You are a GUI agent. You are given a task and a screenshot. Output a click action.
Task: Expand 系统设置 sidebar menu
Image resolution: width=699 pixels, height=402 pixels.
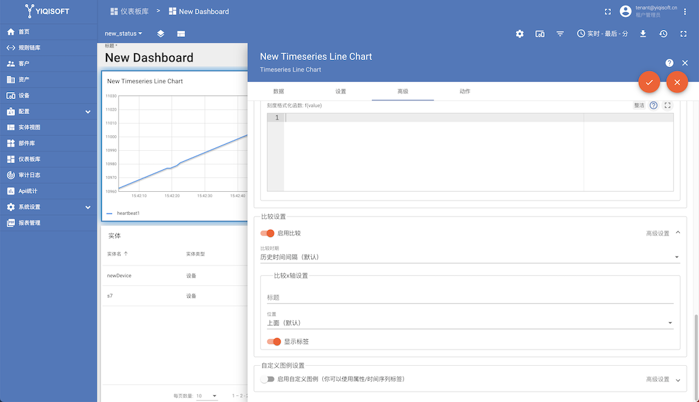click(48, 207)
